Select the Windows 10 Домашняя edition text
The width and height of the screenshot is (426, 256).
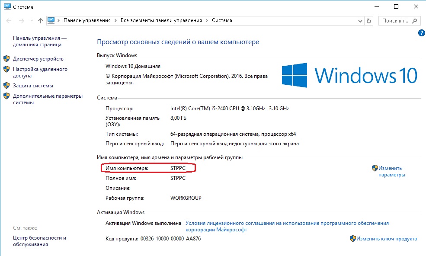pos(133,66)
